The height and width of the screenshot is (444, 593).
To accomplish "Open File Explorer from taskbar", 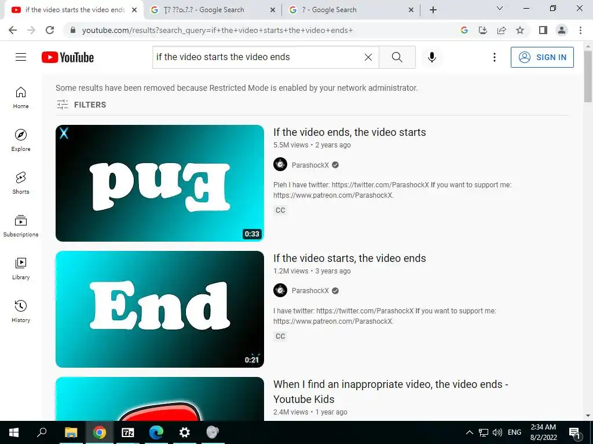I will point(71,432).
